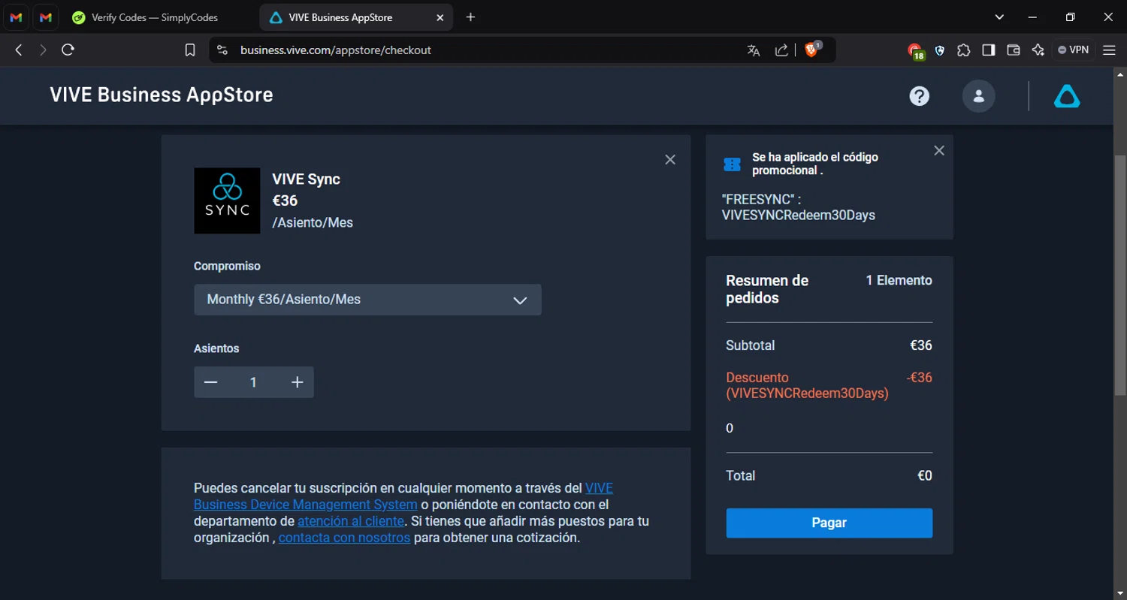The width and height of the screenshot is (1127, 600).
Task: Click the VIVE Business AppStore title
Action: (162, 95)
